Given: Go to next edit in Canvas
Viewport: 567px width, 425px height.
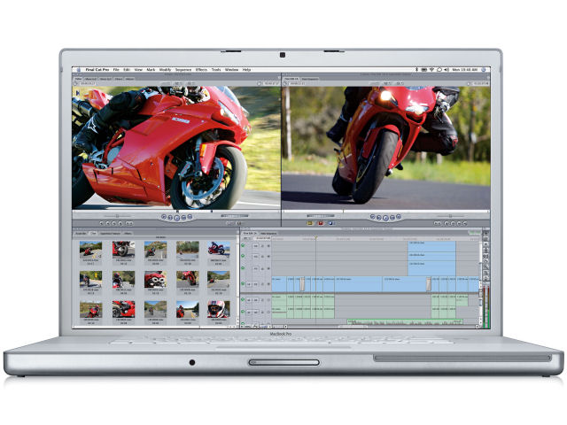Looking at the screenshot, I should [x=399, y=217].
